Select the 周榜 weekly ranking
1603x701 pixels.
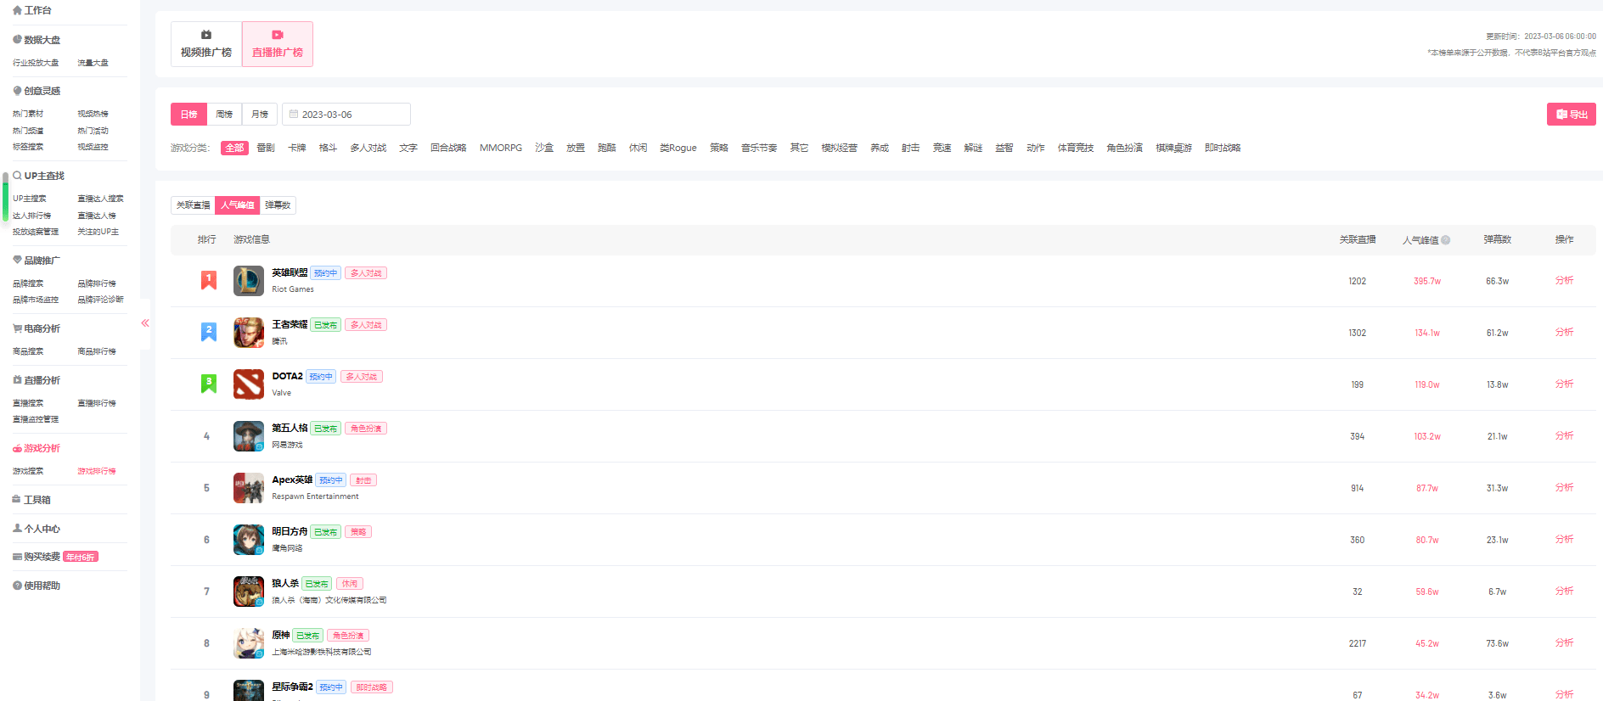click(x=224, y=114)
